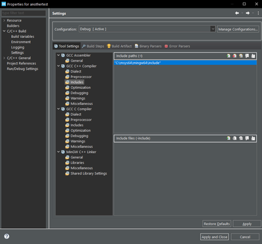Click the delete include path icon

tap(234, 56)
